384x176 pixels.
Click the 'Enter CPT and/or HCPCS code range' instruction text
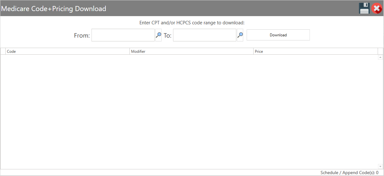pyautogui.click(x=192, y=23)
